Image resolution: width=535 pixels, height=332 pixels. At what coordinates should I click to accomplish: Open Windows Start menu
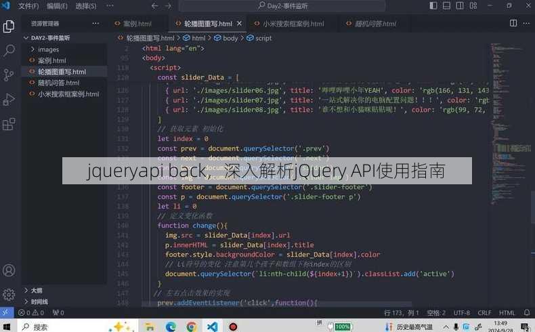tap(7, 327)
